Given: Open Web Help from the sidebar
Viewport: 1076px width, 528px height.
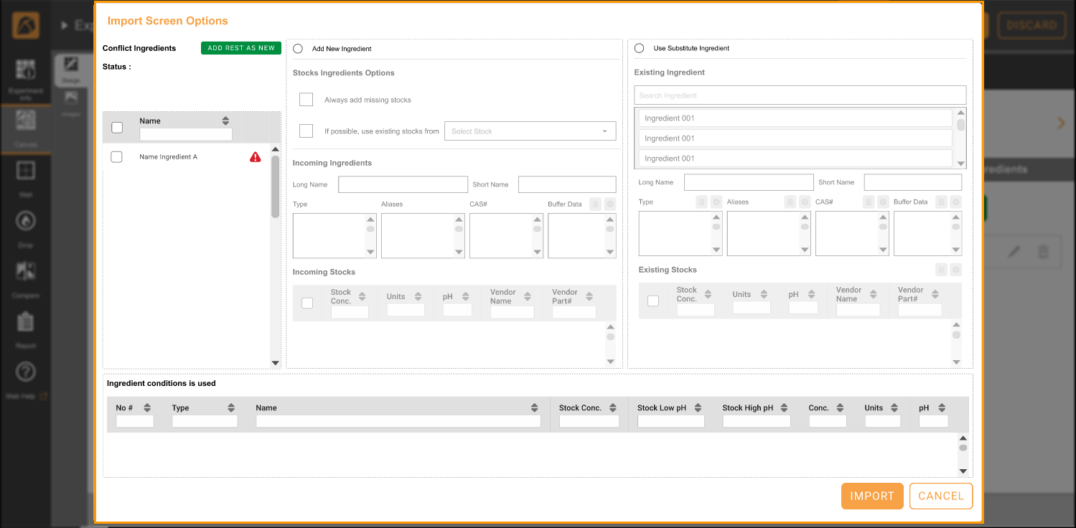Looking at the screenshot, I should 26,372.
